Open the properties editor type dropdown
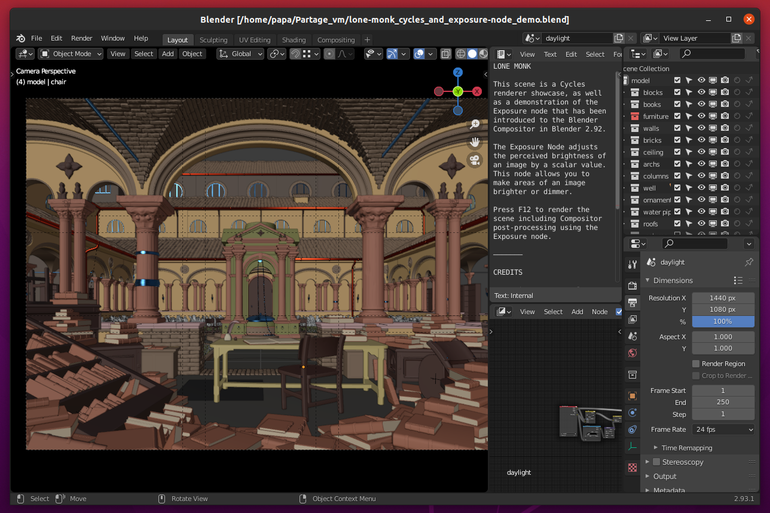 [x=638, y=244]
